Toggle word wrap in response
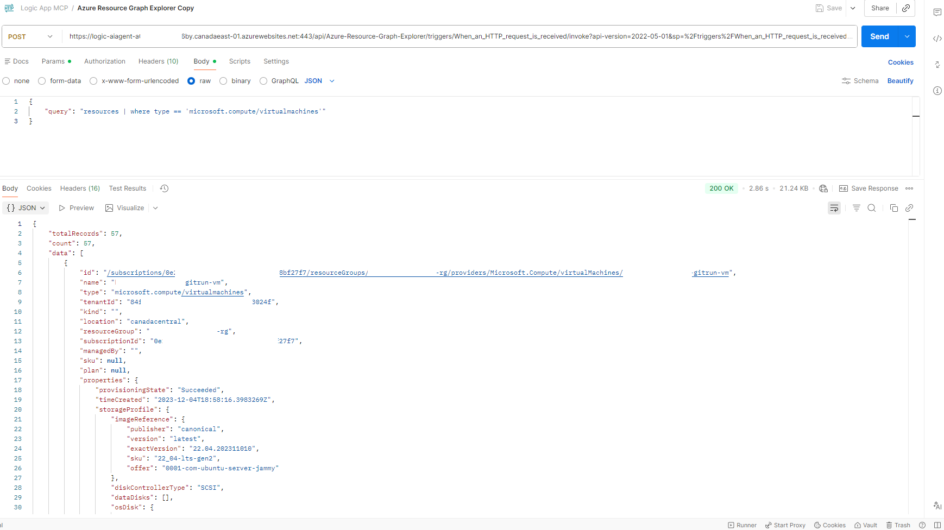The width and height of the screenshot is (944, 530). pos(834,208)
